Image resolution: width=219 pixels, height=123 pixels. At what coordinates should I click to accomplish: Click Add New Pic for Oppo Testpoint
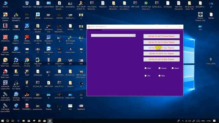pos(162,48)
